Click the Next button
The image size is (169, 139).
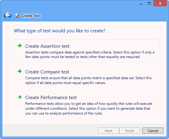(x=109, y=131)
